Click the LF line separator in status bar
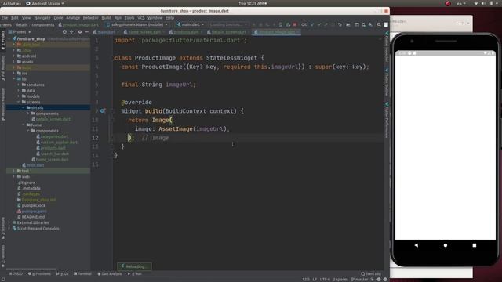Viewport: 502px width, 282px height. pos(315,279)
